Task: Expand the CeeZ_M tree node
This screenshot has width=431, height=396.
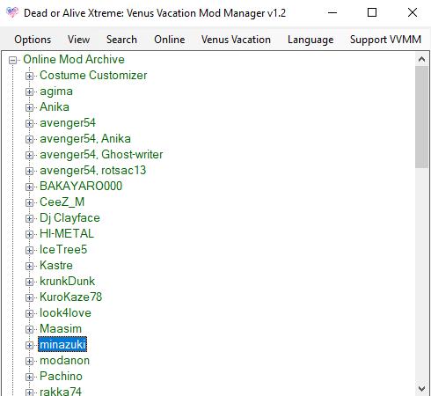Action: (x=29, y=202)
